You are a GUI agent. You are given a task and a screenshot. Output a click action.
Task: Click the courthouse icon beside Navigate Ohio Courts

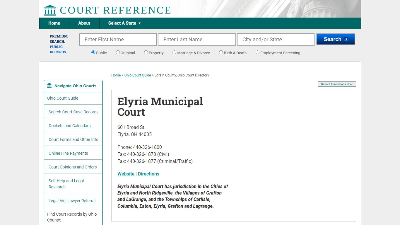click(x=49, y=86)
